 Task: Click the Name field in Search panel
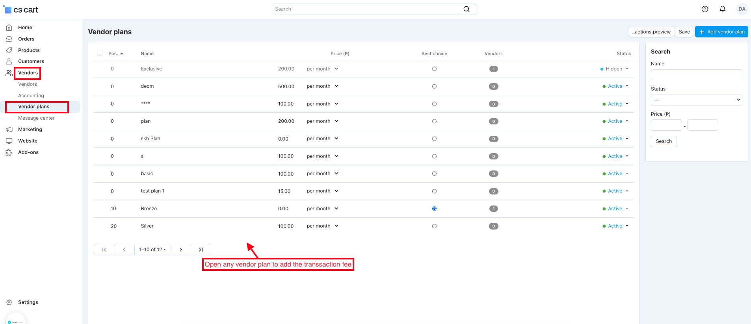pyautogui.click(x=696, y=75)
